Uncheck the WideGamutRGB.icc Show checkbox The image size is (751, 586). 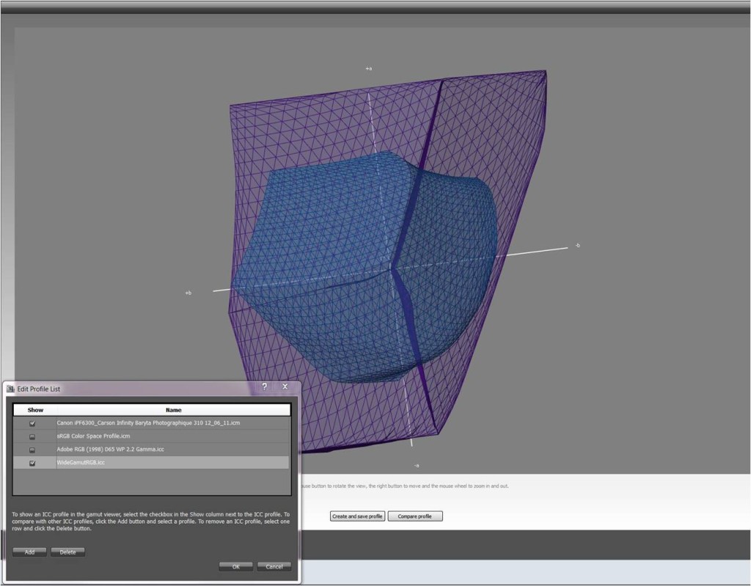point(32,464)
